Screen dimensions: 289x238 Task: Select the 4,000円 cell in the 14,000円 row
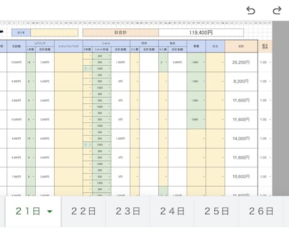pos(45,138)
